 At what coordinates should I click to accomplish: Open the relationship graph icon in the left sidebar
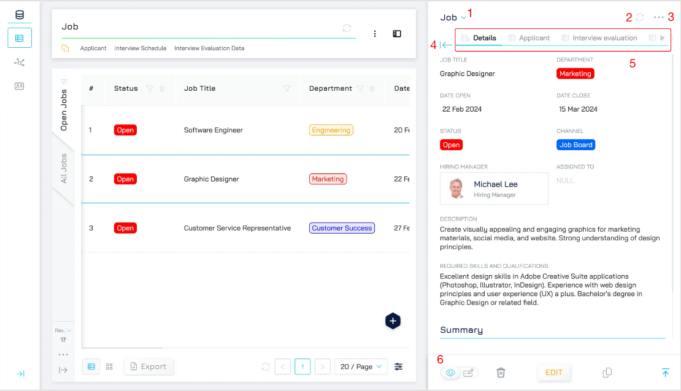click(19, 63)
